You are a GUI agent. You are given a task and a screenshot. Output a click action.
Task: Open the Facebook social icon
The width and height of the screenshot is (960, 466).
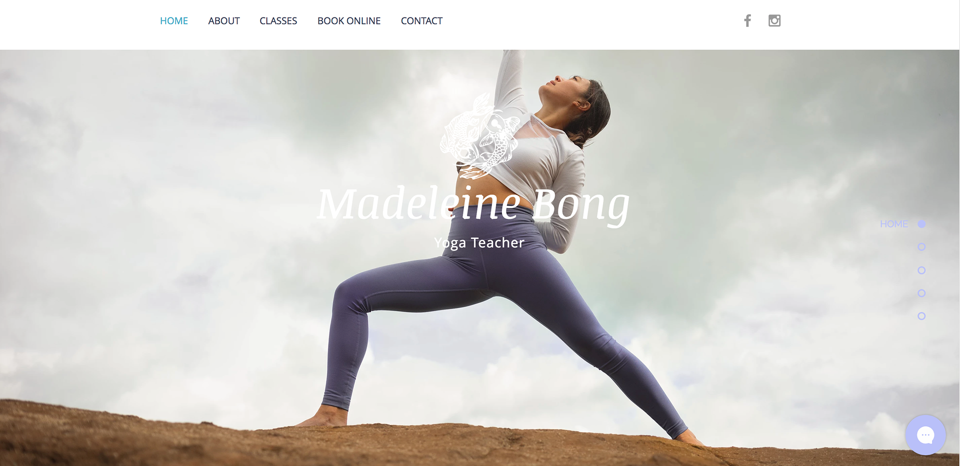pyautogui.click(x=747, y=20)
